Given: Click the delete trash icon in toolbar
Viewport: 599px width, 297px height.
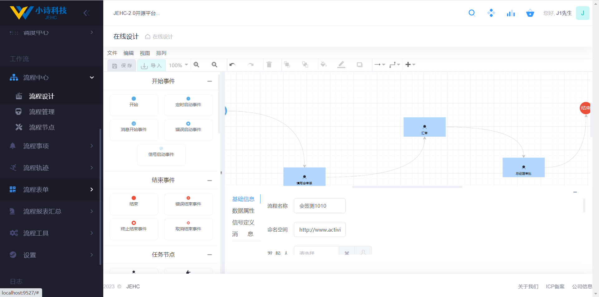Looking at the screenshot, I should click(x=269, y=65).
